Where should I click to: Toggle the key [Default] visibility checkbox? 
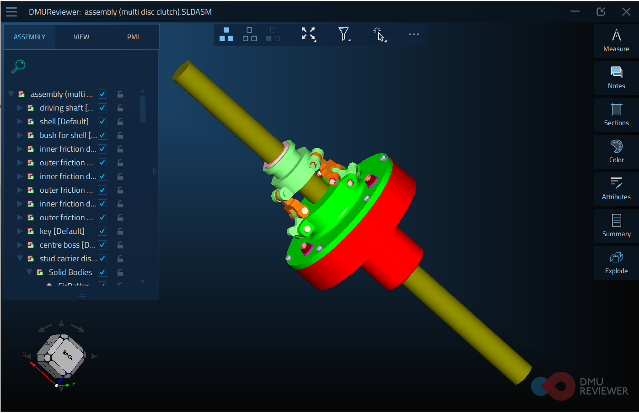[102, 231]
